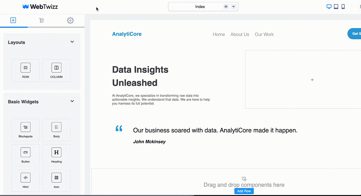The height and width of the screenshot is (196, 361).
Task: Open the Index page dropdown arrow
Action: pyautogui.click(x=234, y=7)
